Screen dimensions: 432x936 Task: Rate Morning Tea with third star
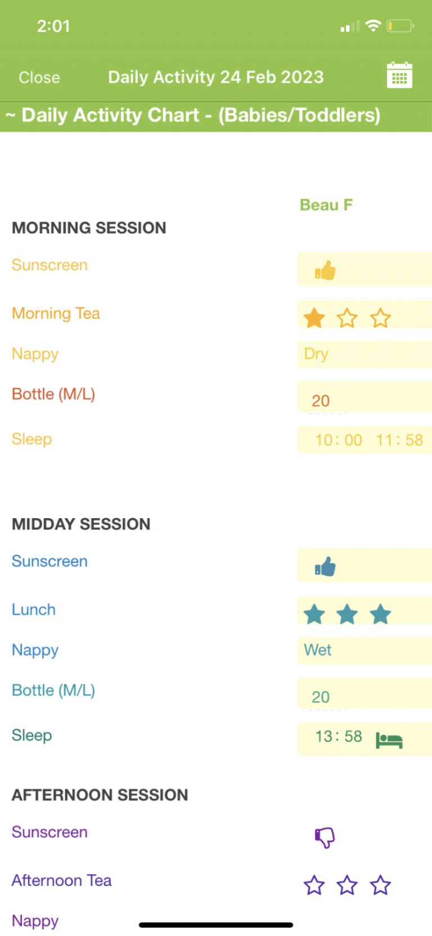380,318
